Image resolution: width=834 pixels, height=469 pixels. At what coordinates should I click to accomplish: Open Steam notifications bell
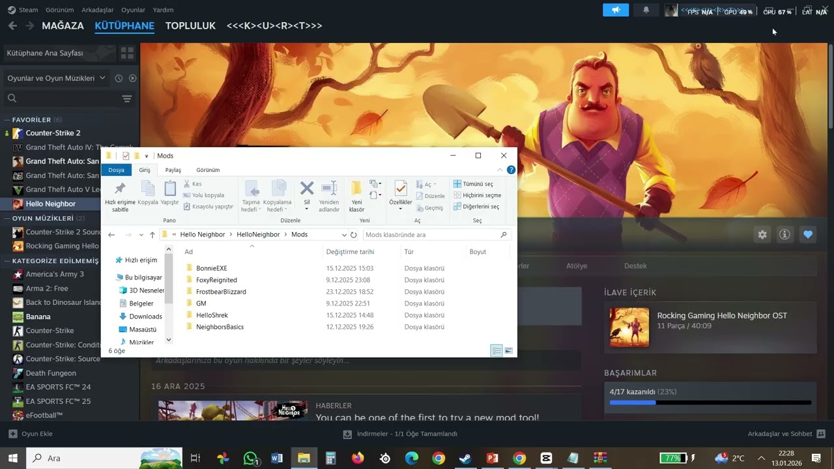point(646,10)
